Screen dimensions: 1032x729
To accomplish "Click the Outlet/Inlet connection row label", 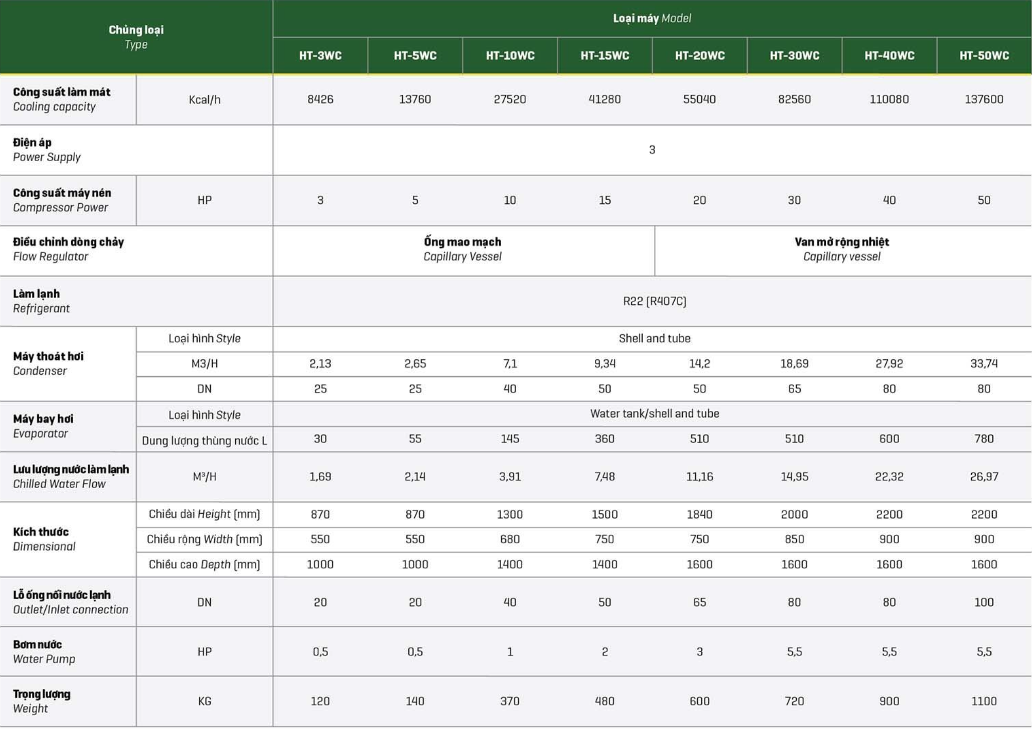I will tap(71, 602).
